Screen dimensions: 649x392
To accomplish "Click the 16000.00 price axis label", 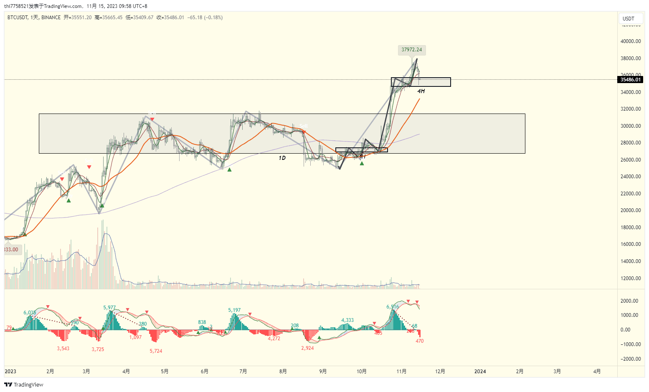I will (x=631, y=244).
